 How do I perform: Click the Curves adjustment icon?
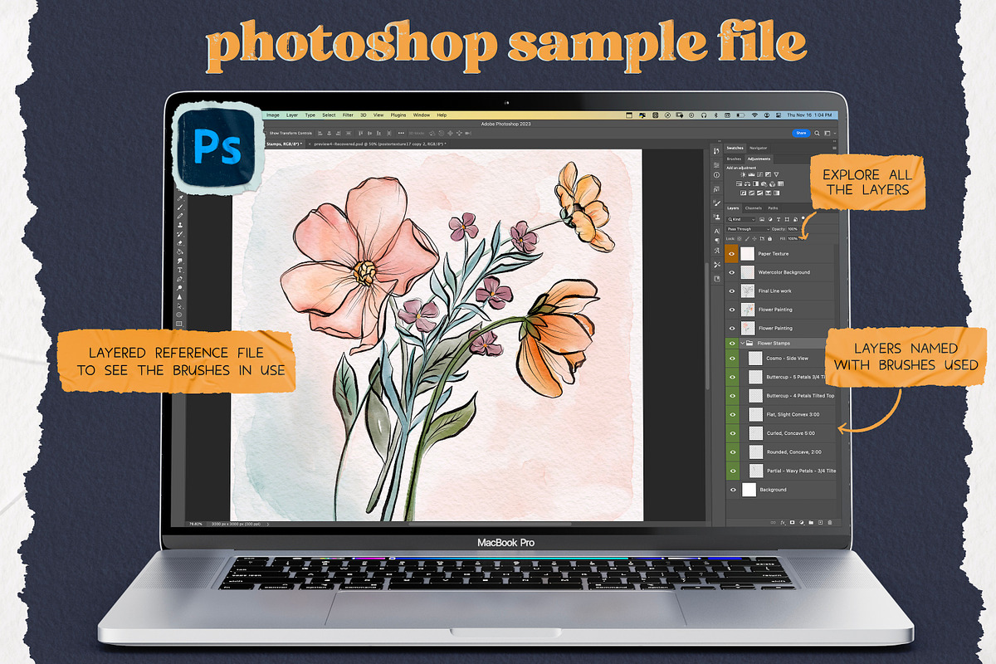[759, 174]
